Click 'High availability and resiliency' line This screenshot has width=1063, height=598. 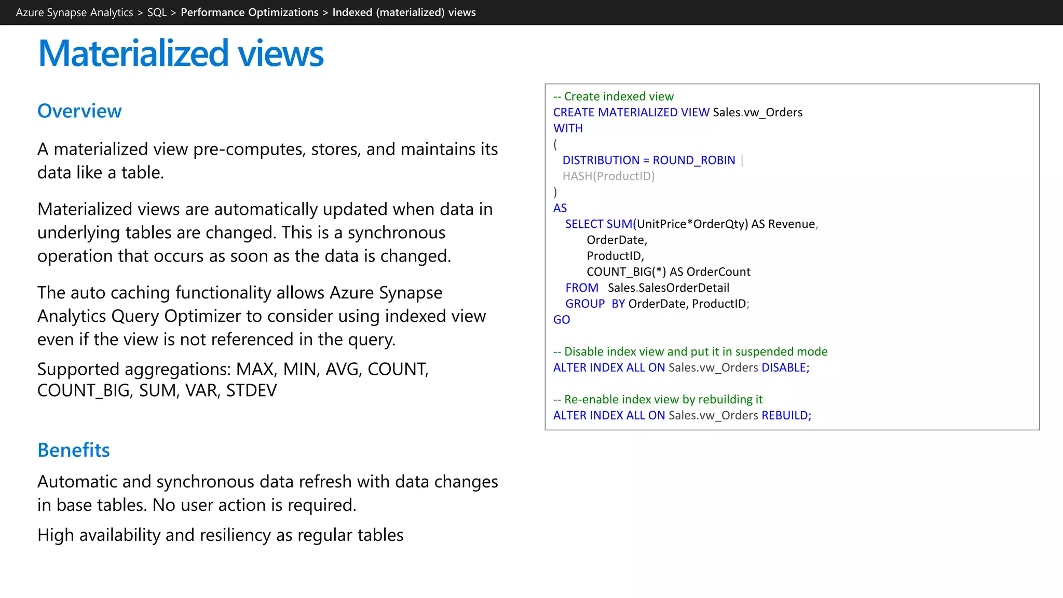click(x=220, y=535)
